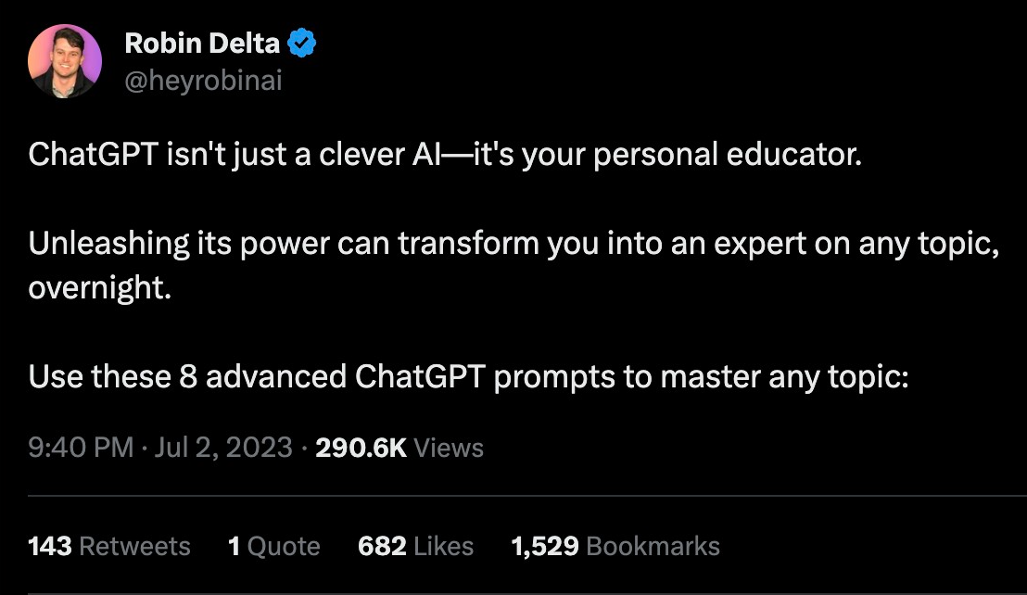This screenshot has width=1027, height=595.
Task: See who liked the tweet via 682 Likes
Action: point(414,546)
